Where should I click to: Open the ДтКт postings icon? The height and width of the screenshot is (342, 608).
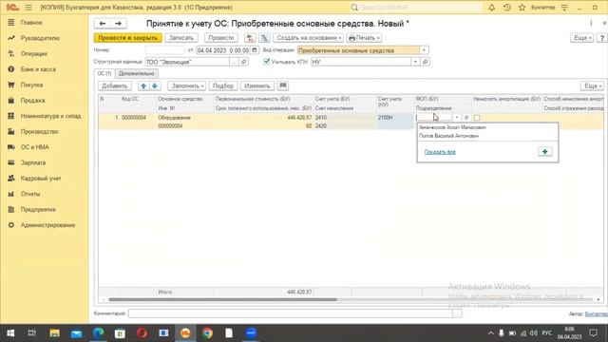click(250, 38)
